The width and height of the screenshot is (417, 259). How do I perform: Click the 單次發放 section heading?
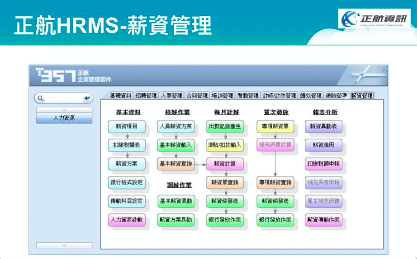(276, 112)
